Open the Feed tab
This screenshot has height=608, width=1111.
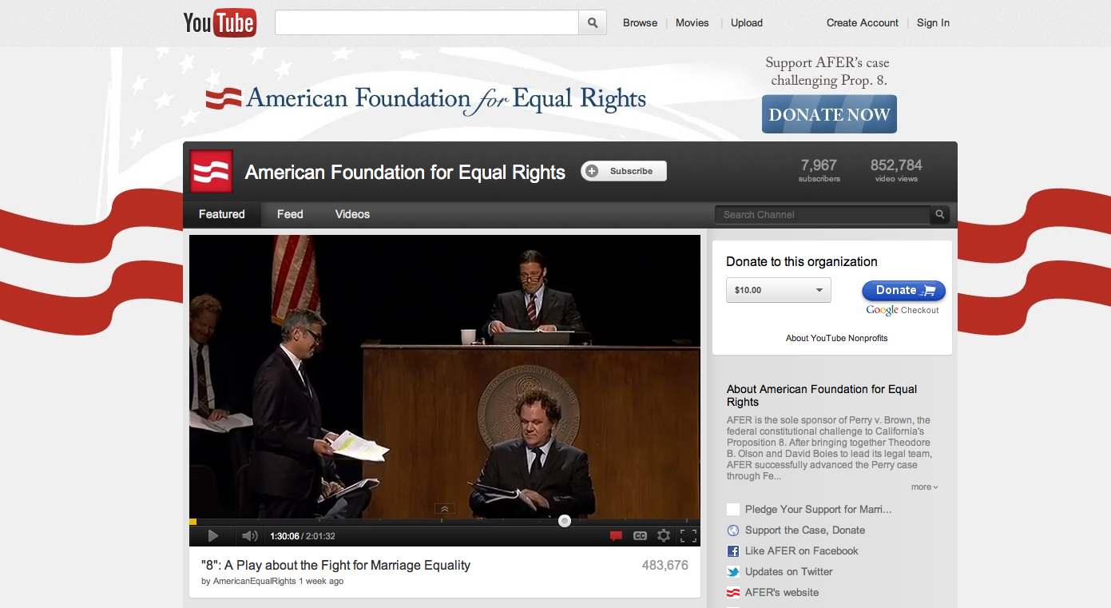(x=290, y=214)
